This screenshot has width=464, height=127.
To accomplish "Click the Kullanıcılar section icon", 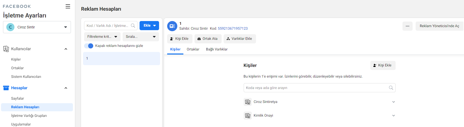I will coord(6,49).
